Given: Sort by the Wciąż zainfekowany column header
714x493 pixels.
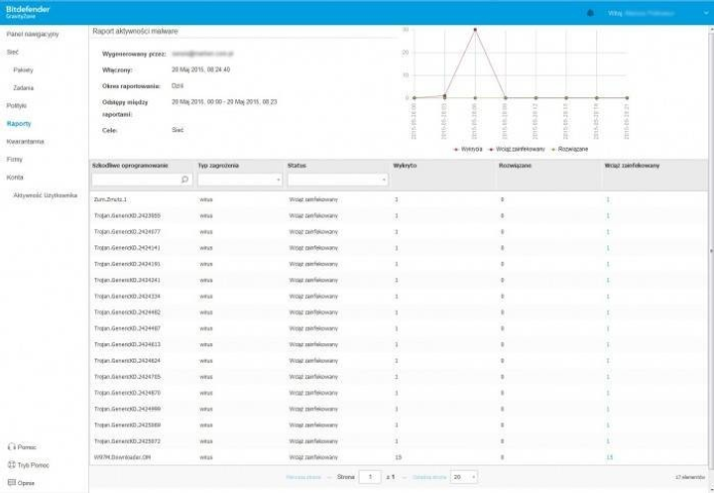Looking at the screenshot, I should [632, 166].
